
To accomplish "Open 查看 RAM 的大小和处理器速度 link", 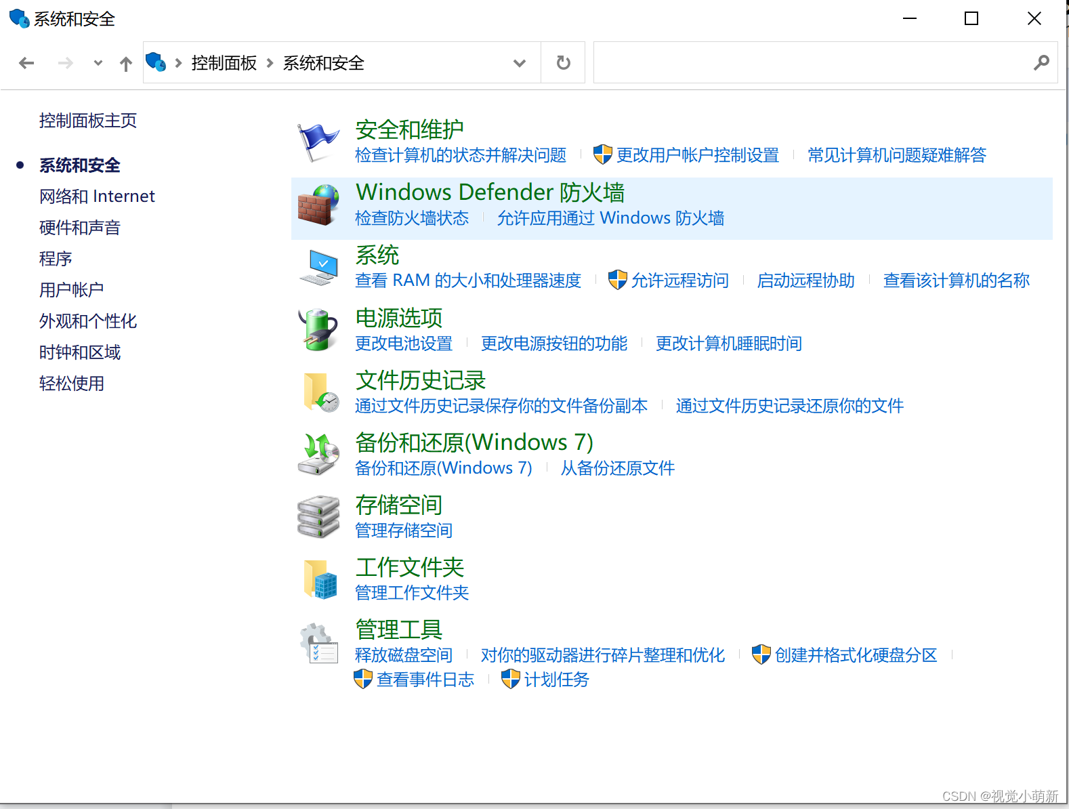I will tap(468, 281).
